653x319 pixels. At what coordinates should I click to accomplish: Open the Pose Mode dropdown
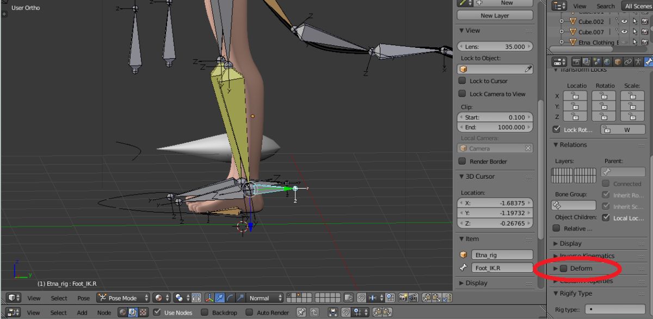pos(123,298)
